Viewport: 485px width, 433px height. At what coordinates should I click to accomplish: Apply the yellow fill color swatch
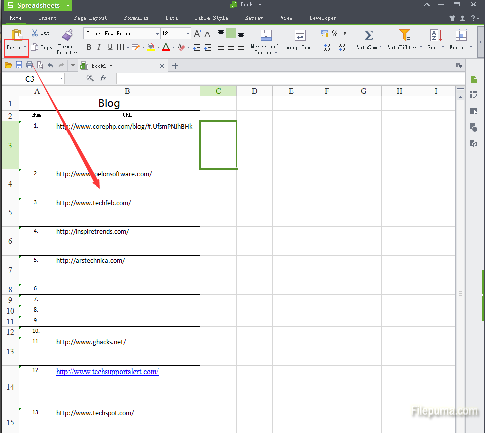point(151,47)
